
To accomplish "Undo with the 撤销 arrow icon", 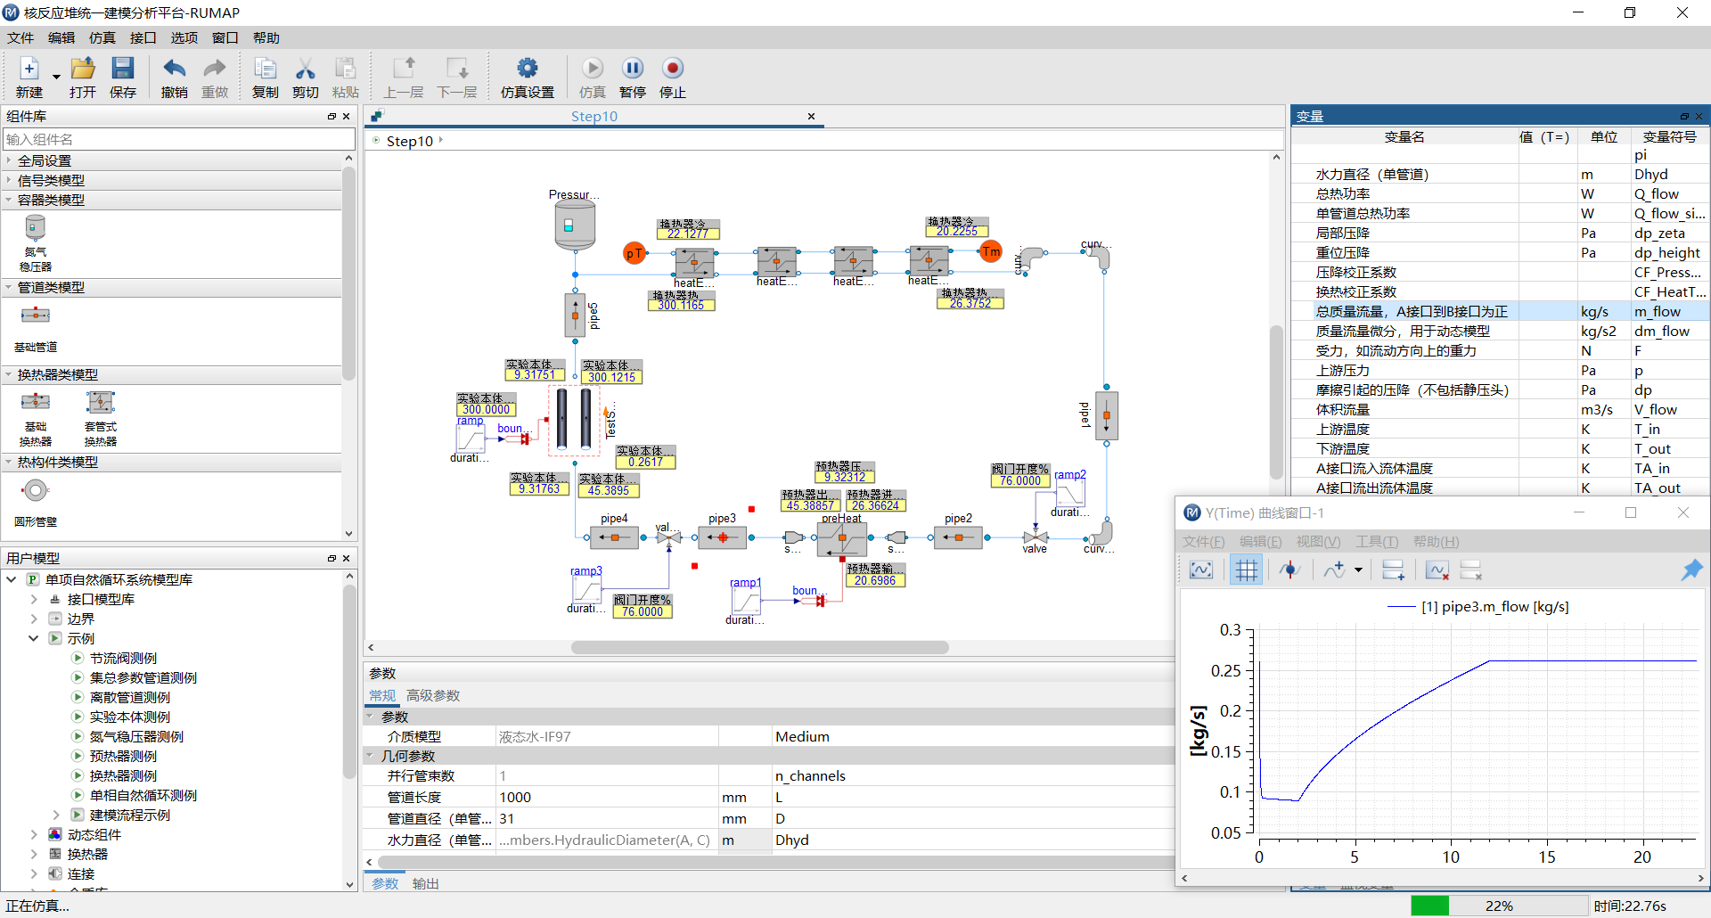I will point(175,69).
